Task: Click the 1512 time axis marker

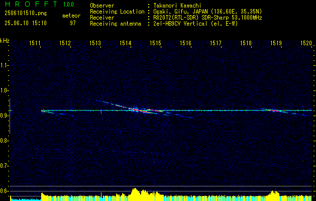Action: coord(65,43)
